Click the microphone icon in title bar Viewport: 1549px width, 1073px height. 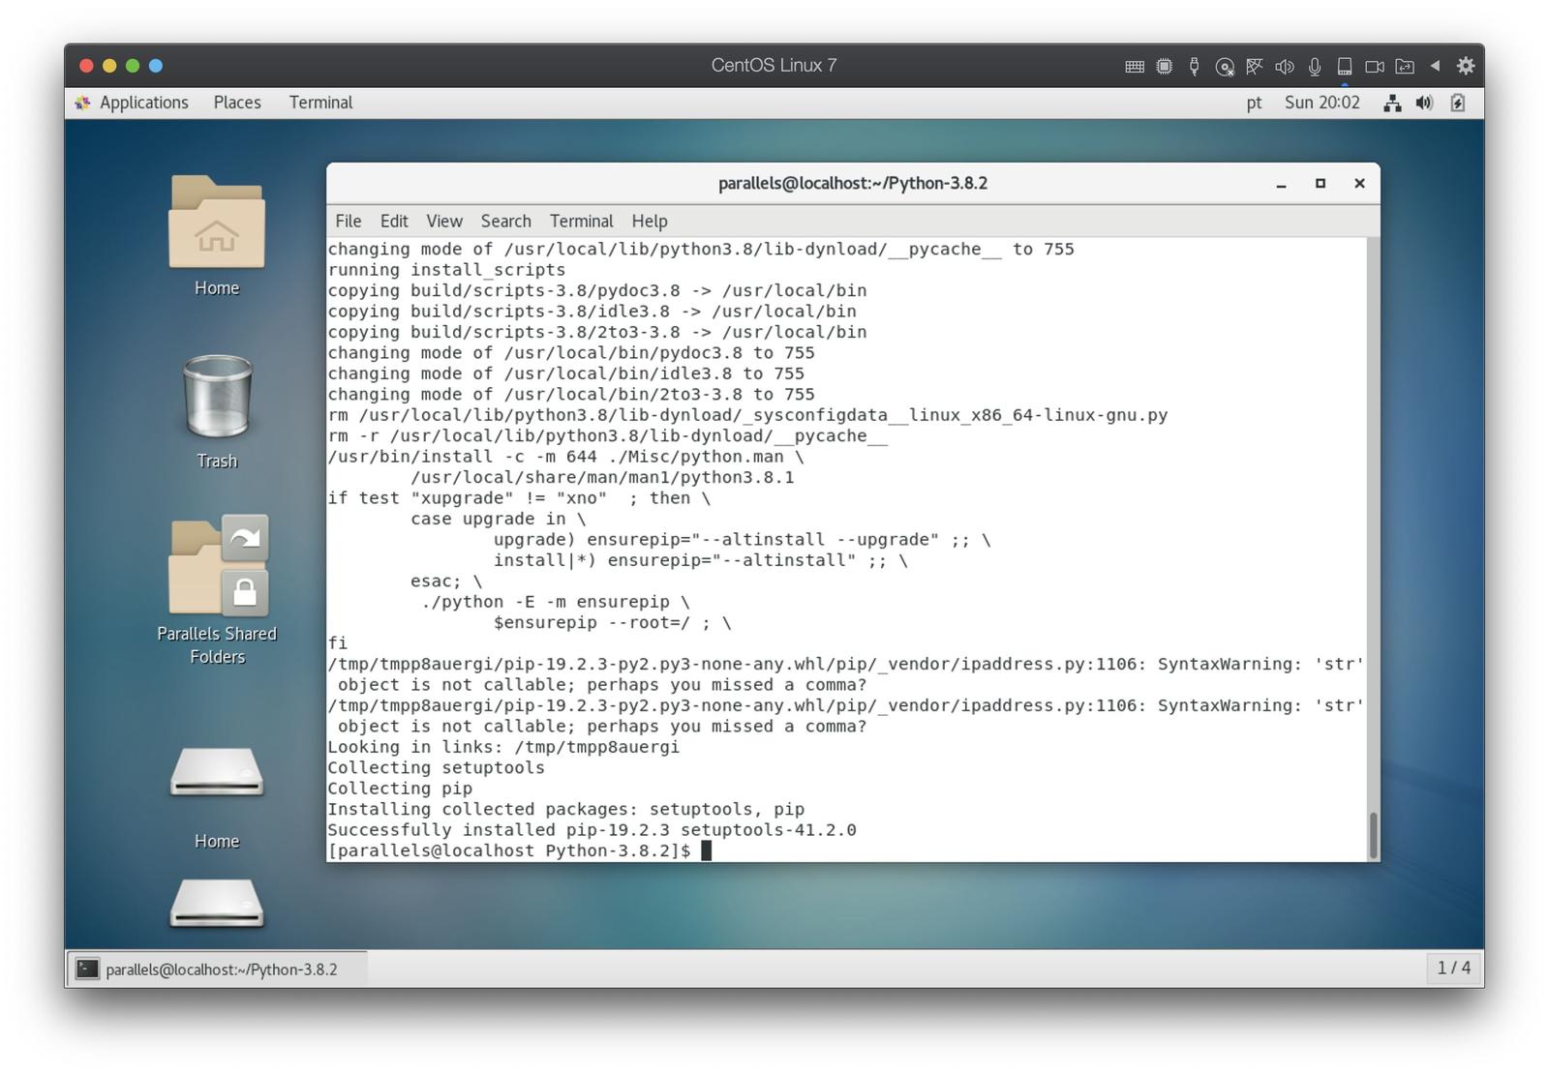[x=1315, y=67]
